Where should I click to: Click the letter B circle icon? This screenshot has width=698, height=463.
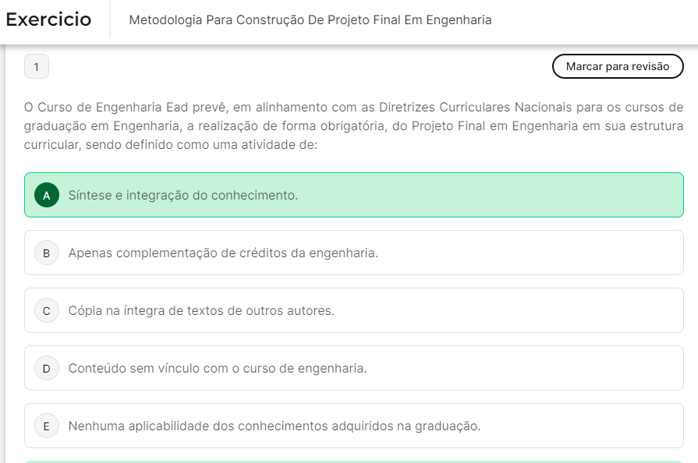coord(47,253)
